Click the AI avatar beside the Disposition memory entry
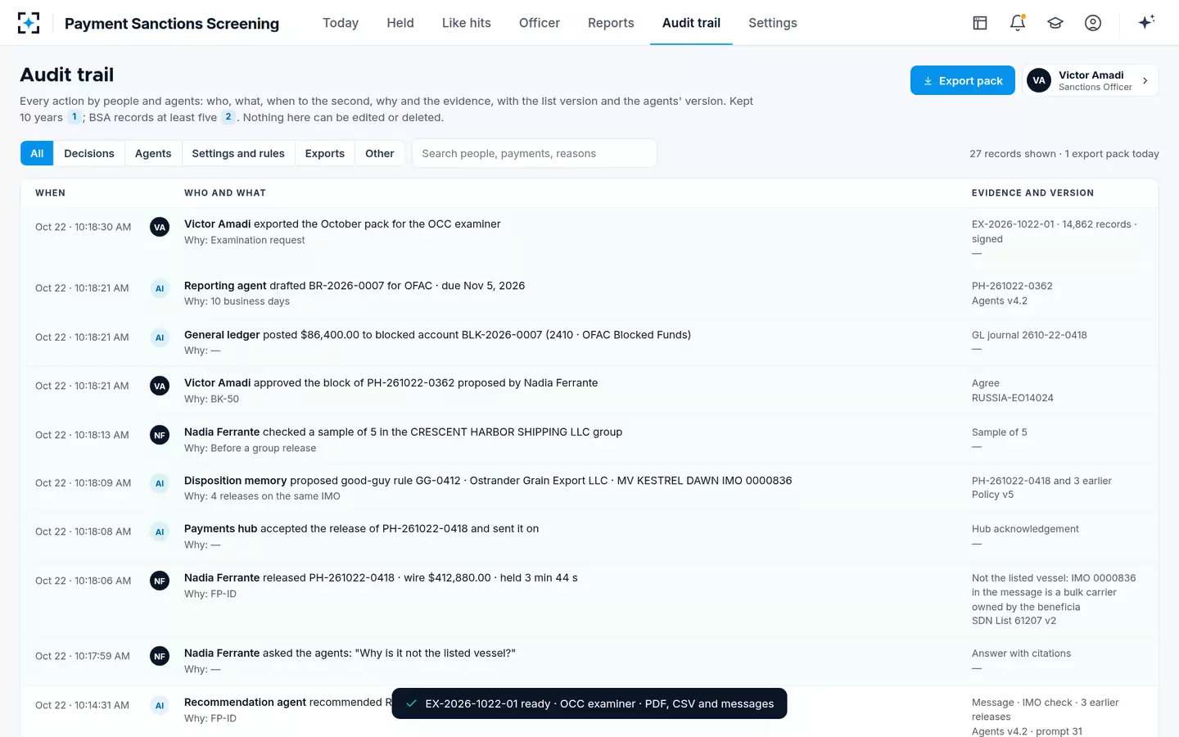The image size is (1179, 737). click(160, 483)
